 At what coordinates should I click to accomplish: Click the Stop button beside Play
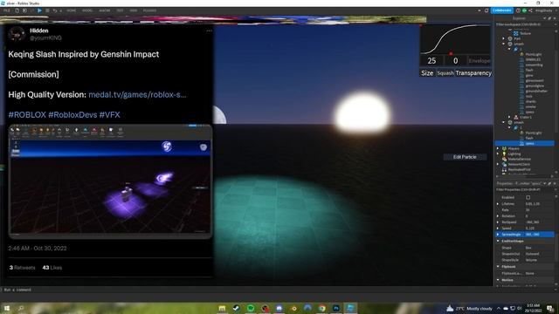47,10
